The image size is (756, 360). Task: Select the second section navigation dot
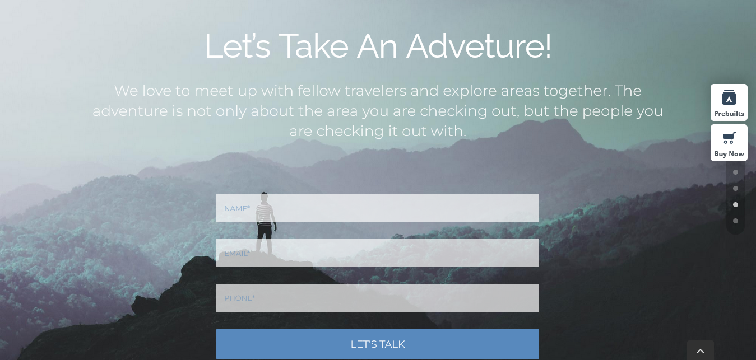coord(735,189)
